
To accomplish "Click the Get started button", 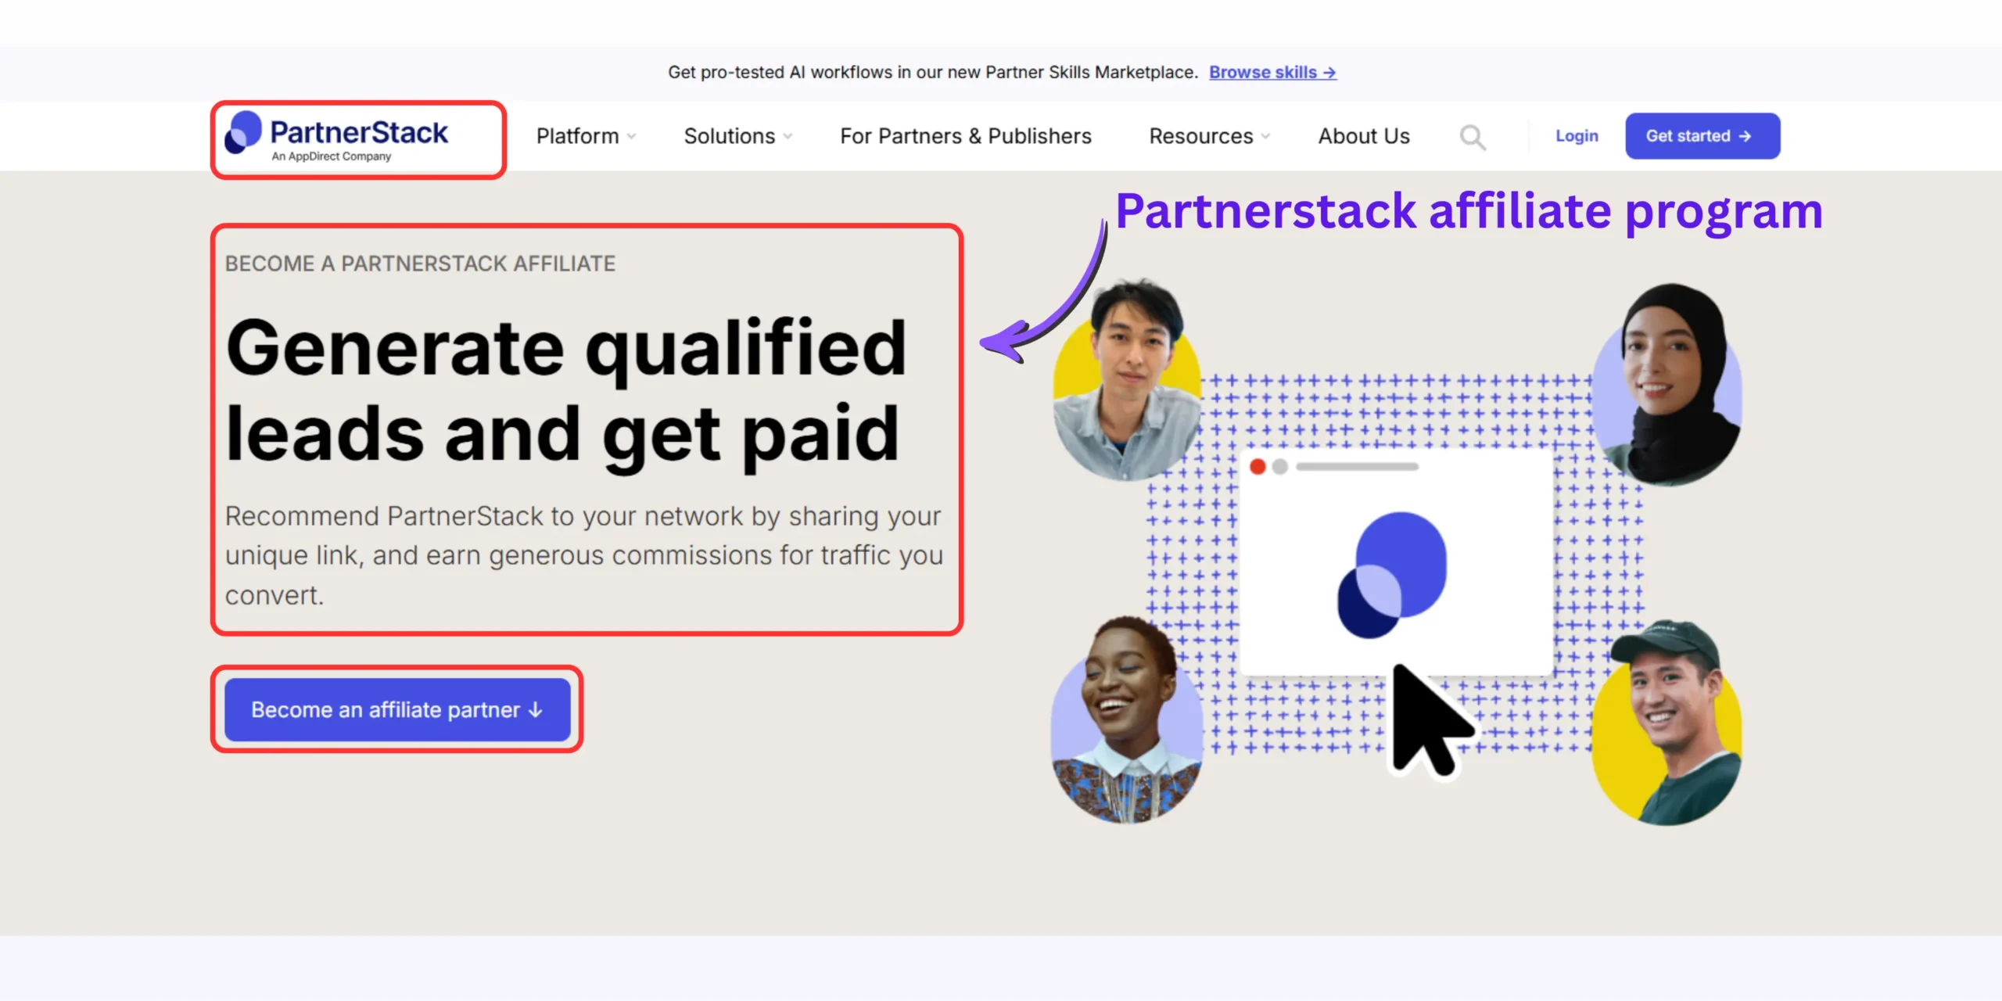I will [x=1702, y=136].
